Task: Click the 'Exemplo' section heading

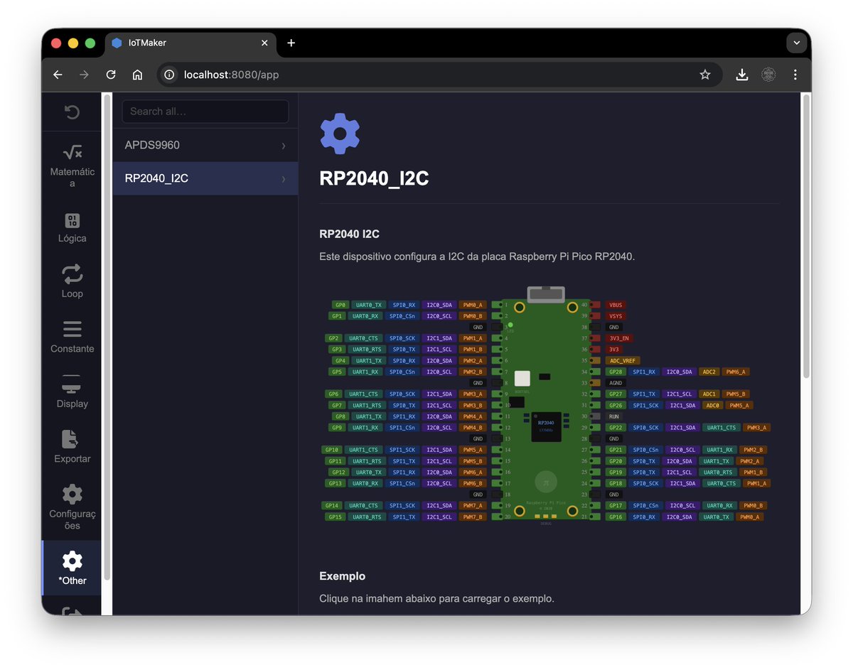Action: point(343,576)
